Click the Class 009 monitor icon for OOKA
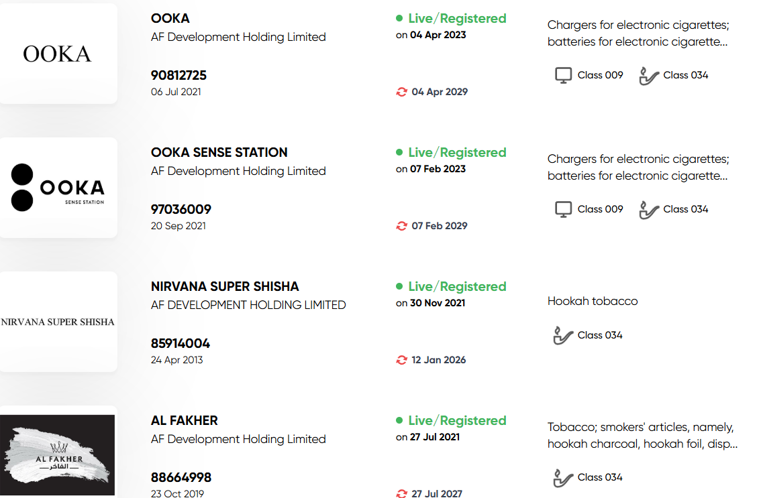The height and width of the screenshot is (498, 759). pos(563,76)
